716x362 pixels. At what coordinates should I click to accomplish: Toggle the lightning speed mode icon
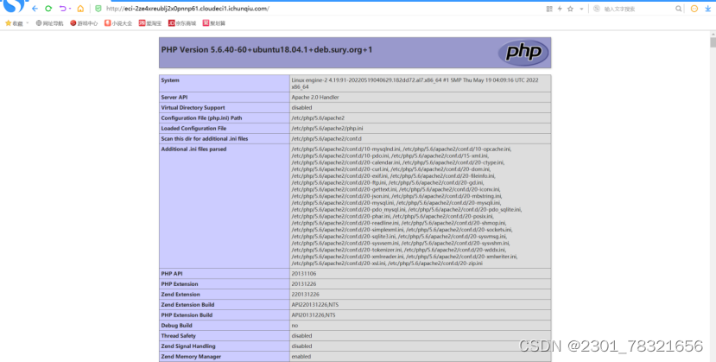click(560, 9)
